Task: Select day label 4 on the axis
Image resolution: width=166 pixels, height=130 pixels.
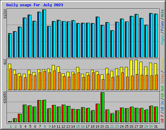Action: click(x=25, y=126)
